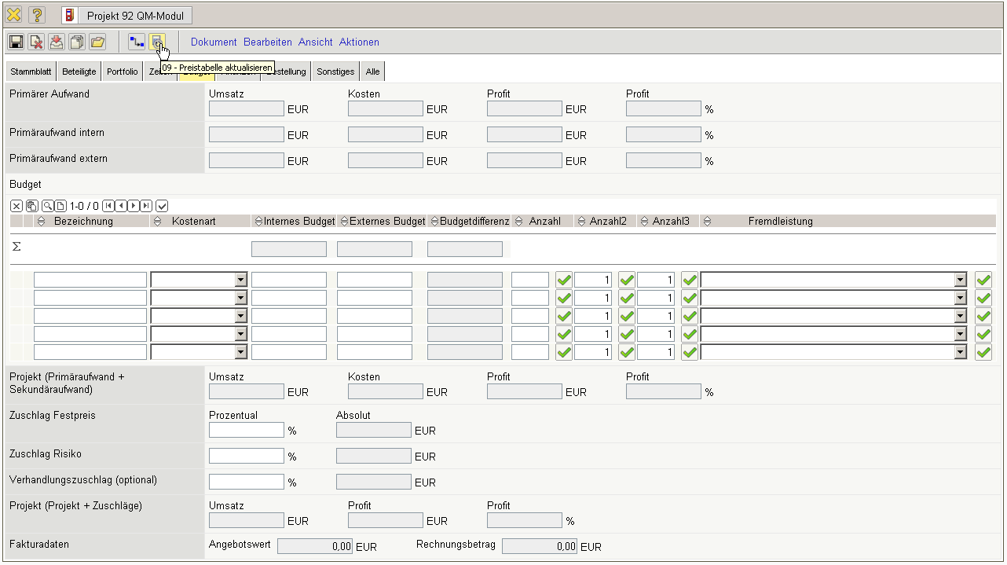
Task: Click the delete document icon with red X
Action: pyautogui.click(x=36, y=42)
